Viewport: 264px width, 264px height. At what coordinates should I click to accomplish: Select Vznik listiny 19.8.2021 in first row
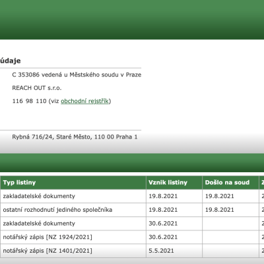click(x=174, y=196)
